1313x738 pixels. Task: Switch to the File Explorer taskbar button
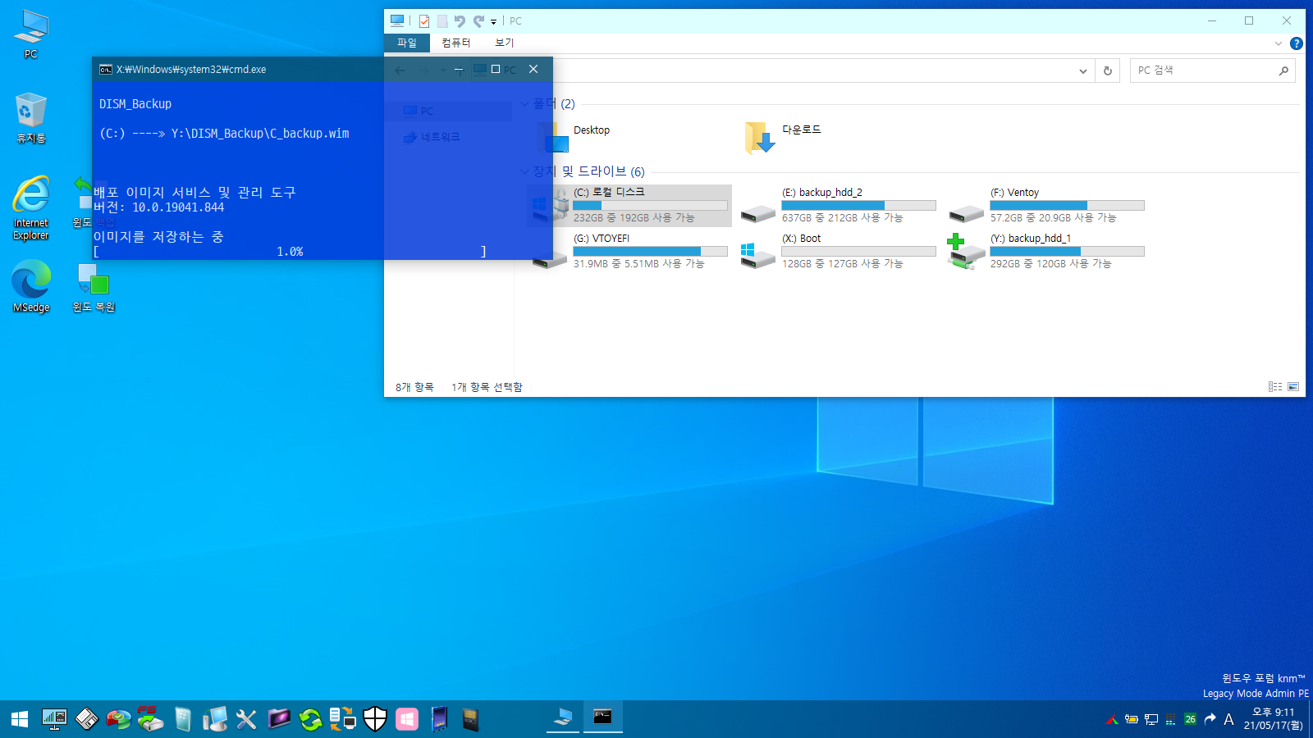(x=563, y=717)
